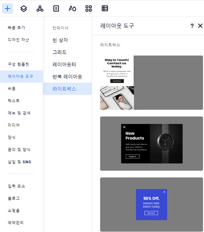
Task: Open the Site Design text-and-color icon
Action: pos(72,8)
